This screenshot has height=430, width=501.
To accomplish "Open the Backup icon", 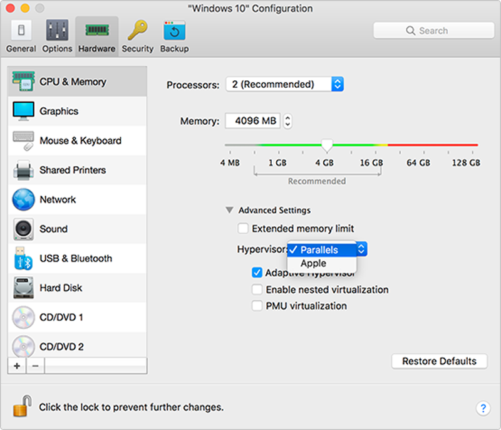I will (175, 30).
